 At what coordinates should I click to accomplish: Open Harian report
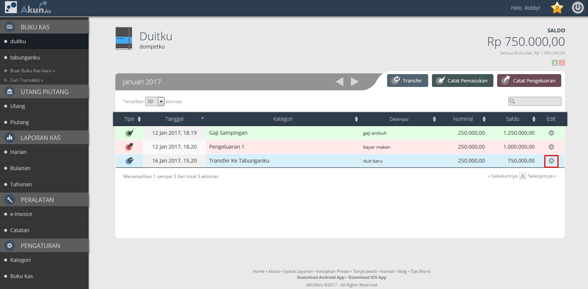click(44, 152)
